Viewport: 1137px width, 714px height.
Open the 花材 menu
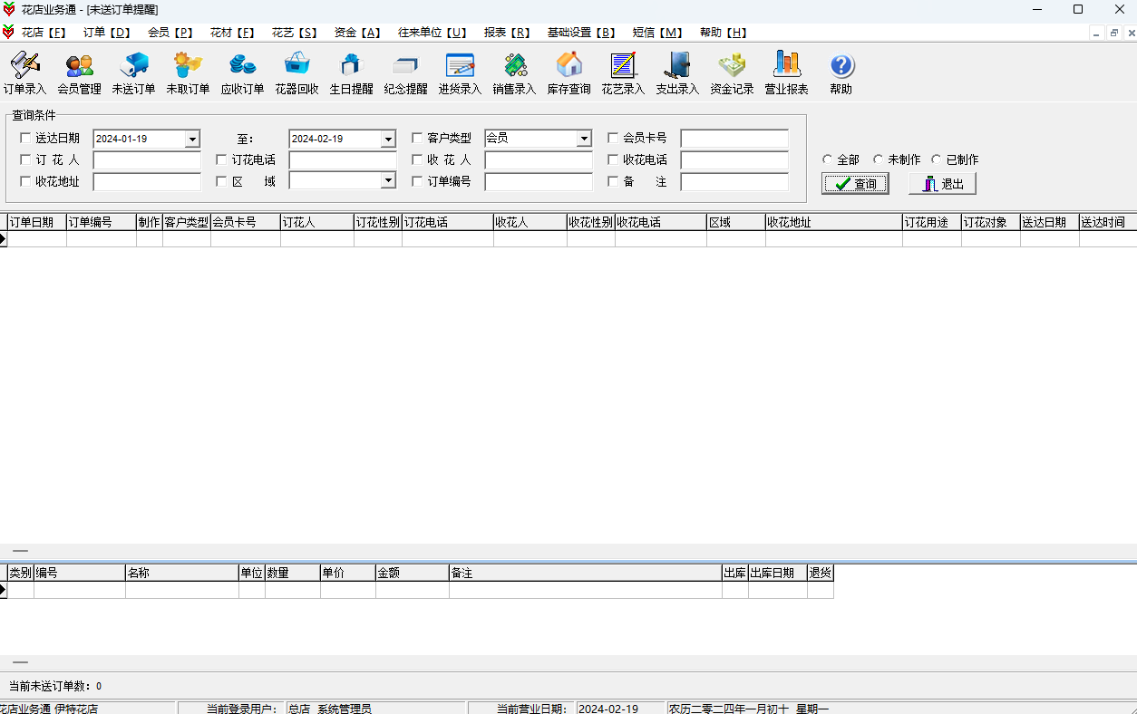pos(232,33)
